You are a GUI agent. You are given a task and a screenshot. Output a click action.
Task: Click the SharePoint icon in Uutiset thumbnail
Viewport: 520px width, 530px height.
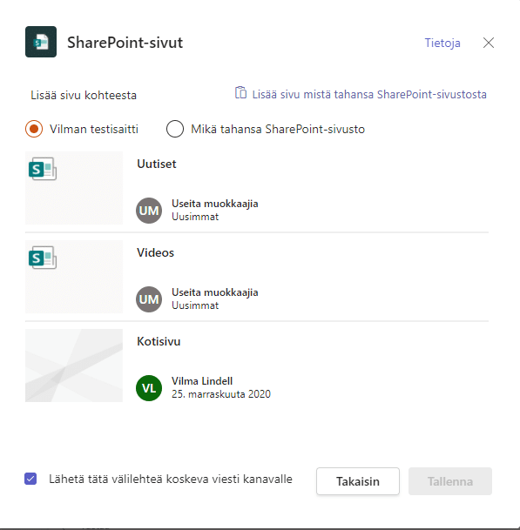(x=43, y=169)
